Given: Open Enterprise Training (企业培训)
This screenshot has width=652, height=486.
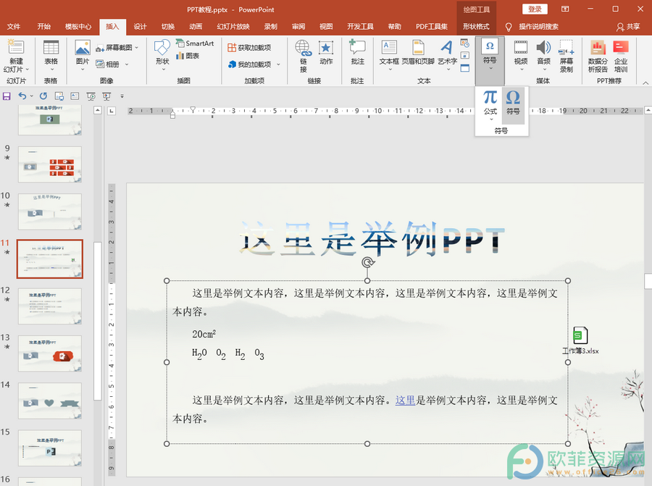Looking at the screenshot, I should [x=621, y=56].
